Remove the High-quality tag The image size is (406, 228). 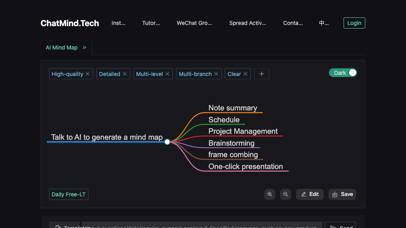coord(88,74)
